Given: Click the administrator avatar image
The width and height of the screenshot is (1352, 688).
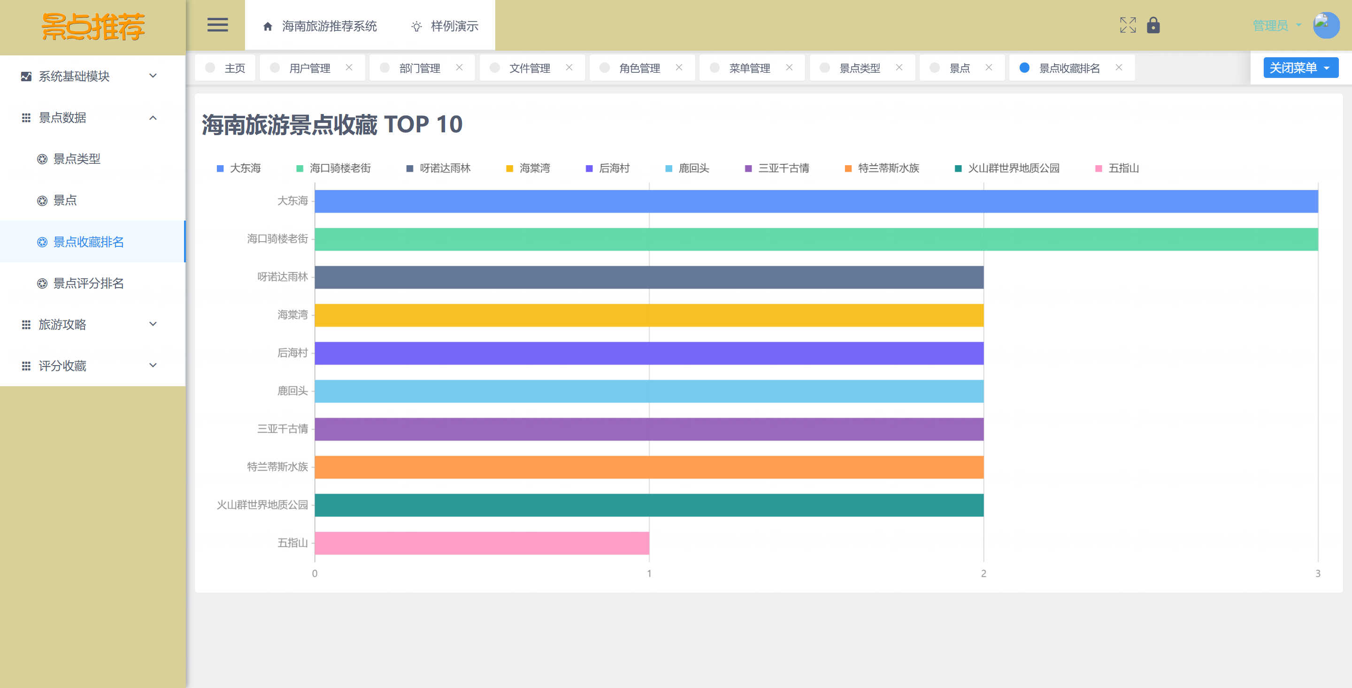Looking at the screenshot, I should (x=1326, y=25).
